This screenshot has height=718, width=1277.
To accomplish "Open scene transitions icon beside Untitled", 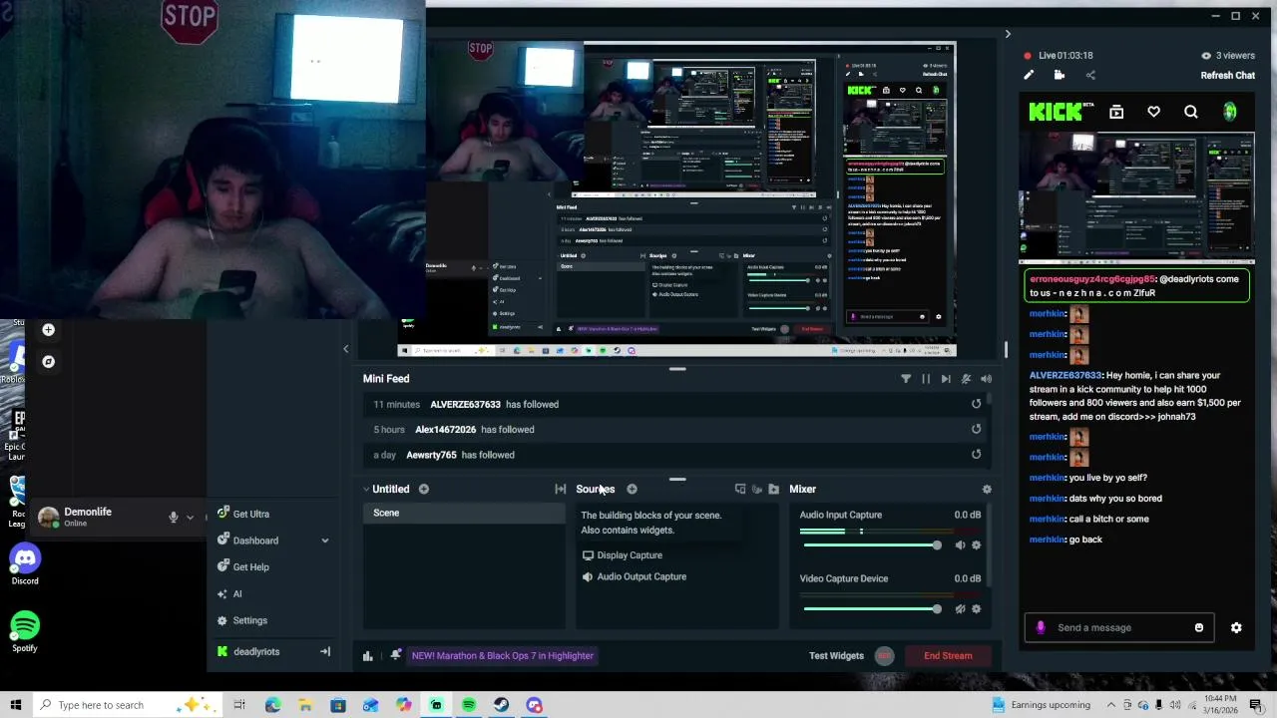I will 561,489.
